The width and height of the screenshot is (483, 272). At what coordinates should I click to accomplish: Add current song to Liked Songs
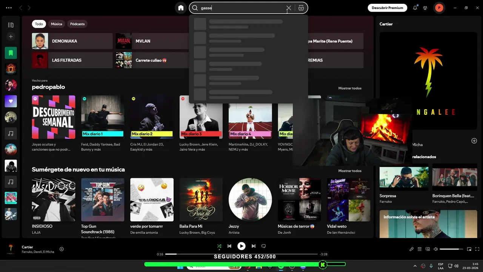click(62, 249)
